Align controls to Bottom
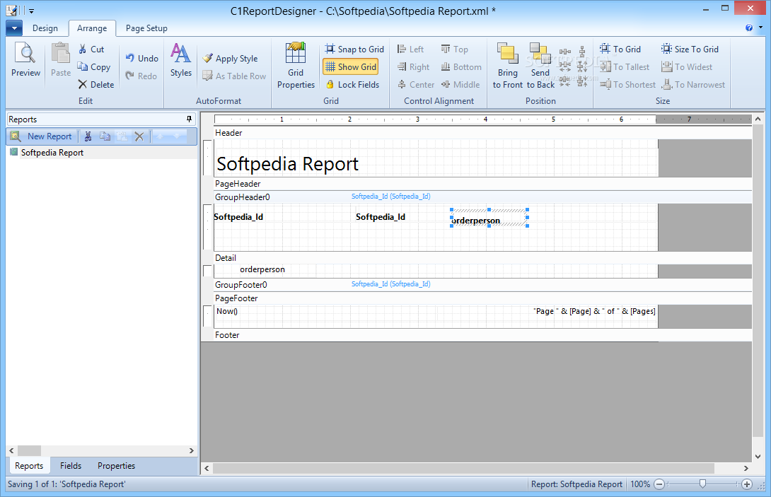Image resolution: width=771 pixels, height=497 pixels. point(460,67)
